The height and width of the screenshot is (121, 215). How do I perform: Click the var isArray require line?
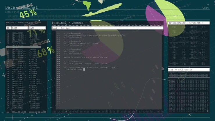pyautogui.click(x=83, y=43)
